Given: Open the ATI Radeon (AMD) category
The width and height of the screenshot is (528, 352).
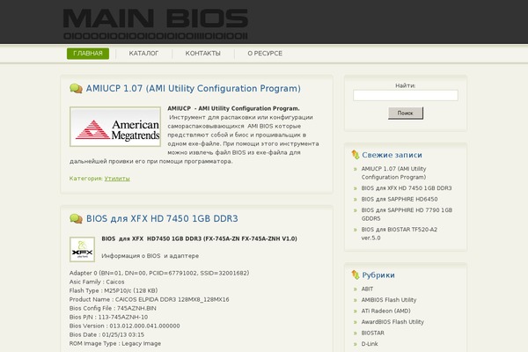Looking at the screenshot, I should pos(386,311).
